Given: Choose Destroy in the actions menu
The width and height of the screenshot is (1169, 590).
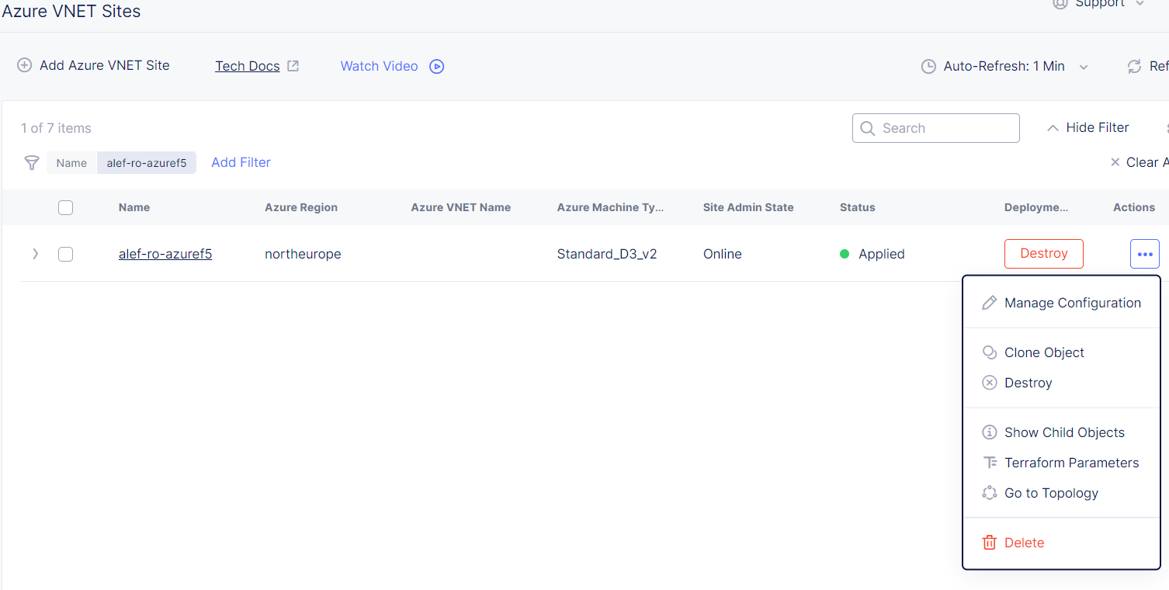Looking at the screenshot, I should [x=1061, y=383].
